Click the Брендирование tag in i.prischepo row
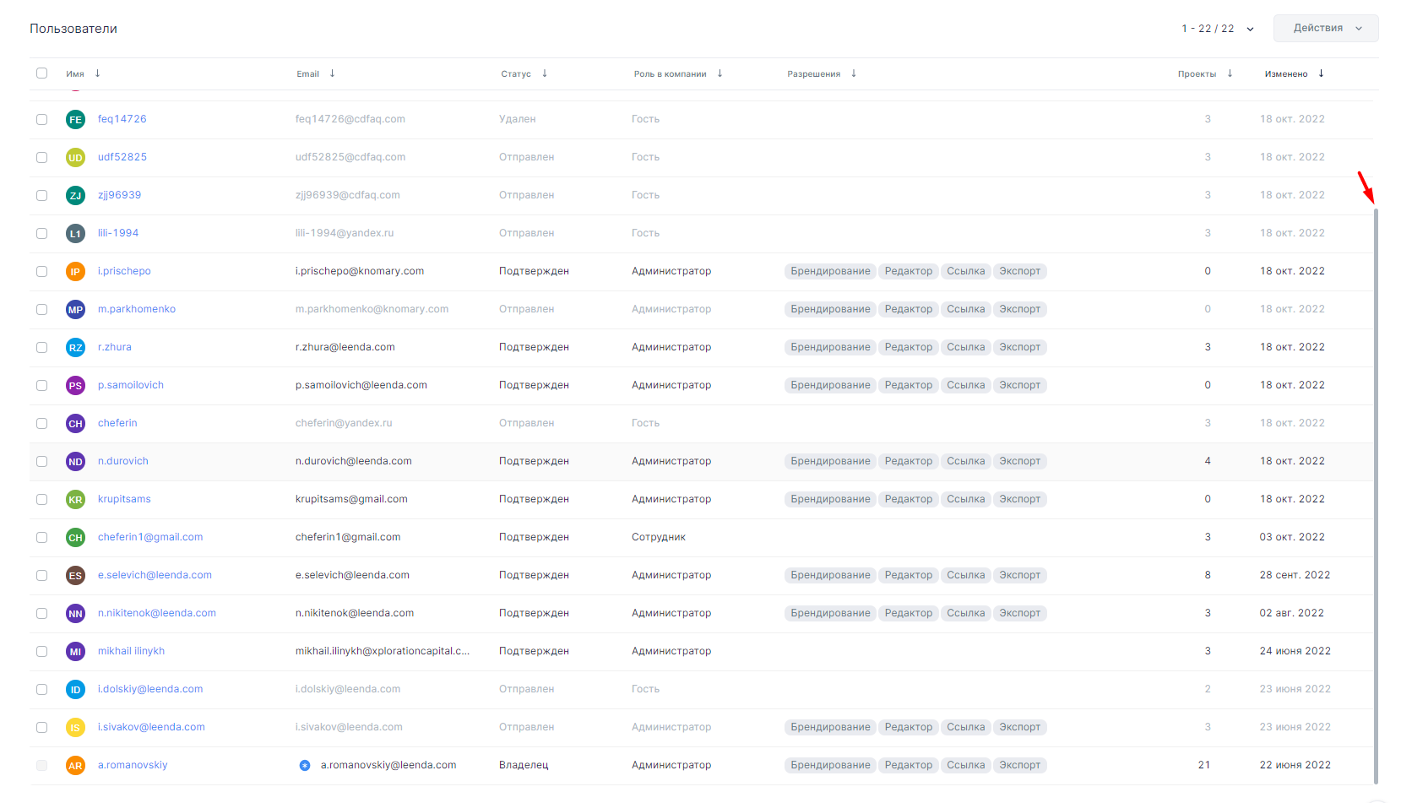The image size is (1401, 803). (830, 271)
